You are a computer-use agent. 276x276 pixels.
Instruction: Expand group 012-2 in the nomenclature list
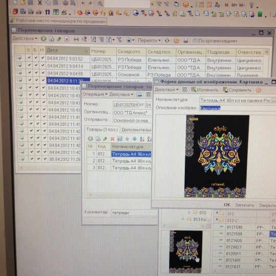(217, 219)
